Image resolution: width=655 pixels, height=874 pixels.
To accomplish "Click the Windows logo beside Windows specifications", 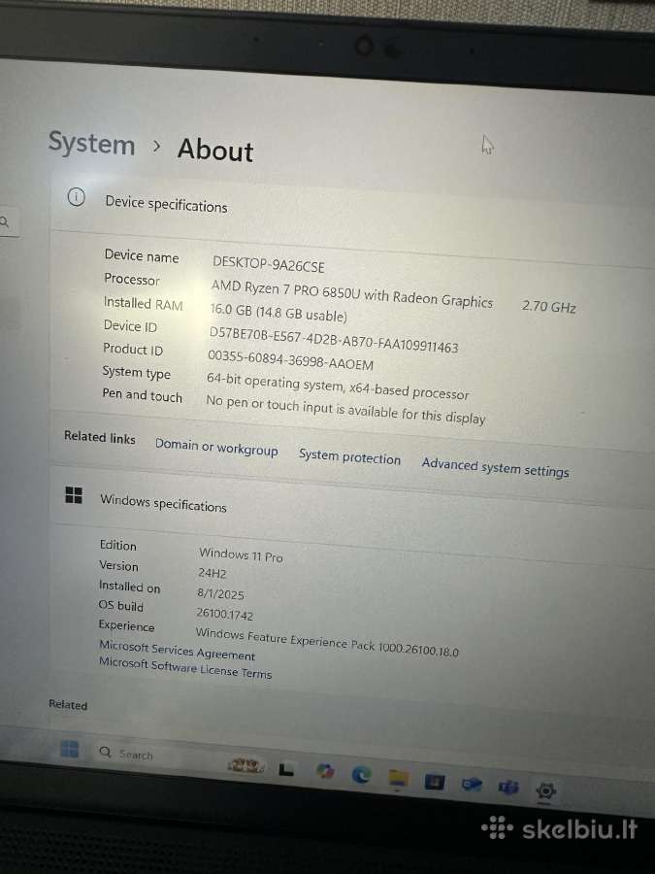I will (x=74, y=494).
